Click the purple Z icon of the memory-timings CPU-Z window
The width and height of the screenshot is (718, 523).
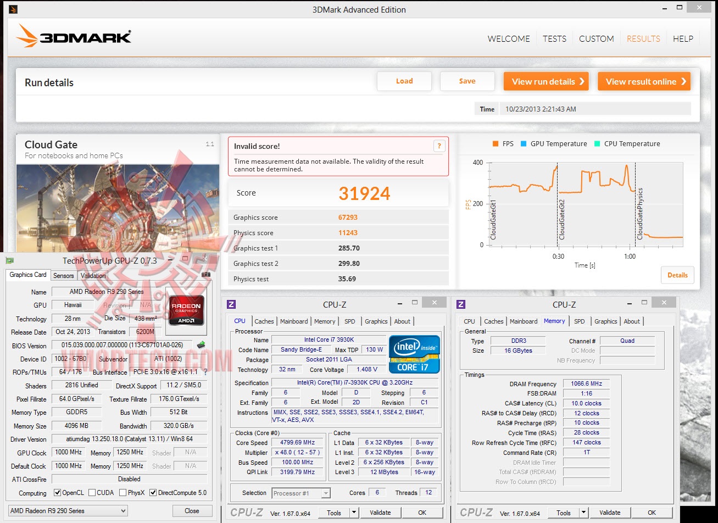tap(461, 304)
